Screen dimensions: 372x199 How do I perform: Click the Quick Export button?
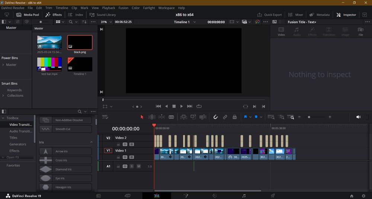pos(269,15)
